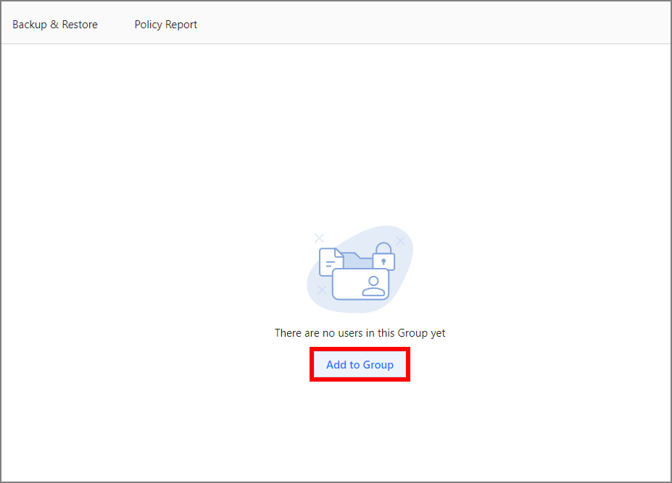The image size is (672, 483).
Task: Click the X mark right of the padlock
Action: coord(401,240)
